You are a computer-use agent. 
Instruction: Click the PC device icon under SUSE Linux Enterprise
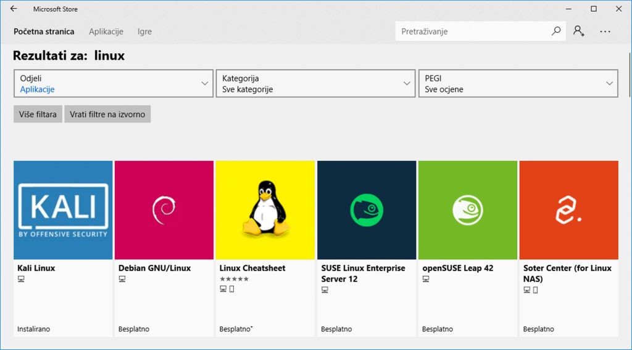(x=325, y=290)
